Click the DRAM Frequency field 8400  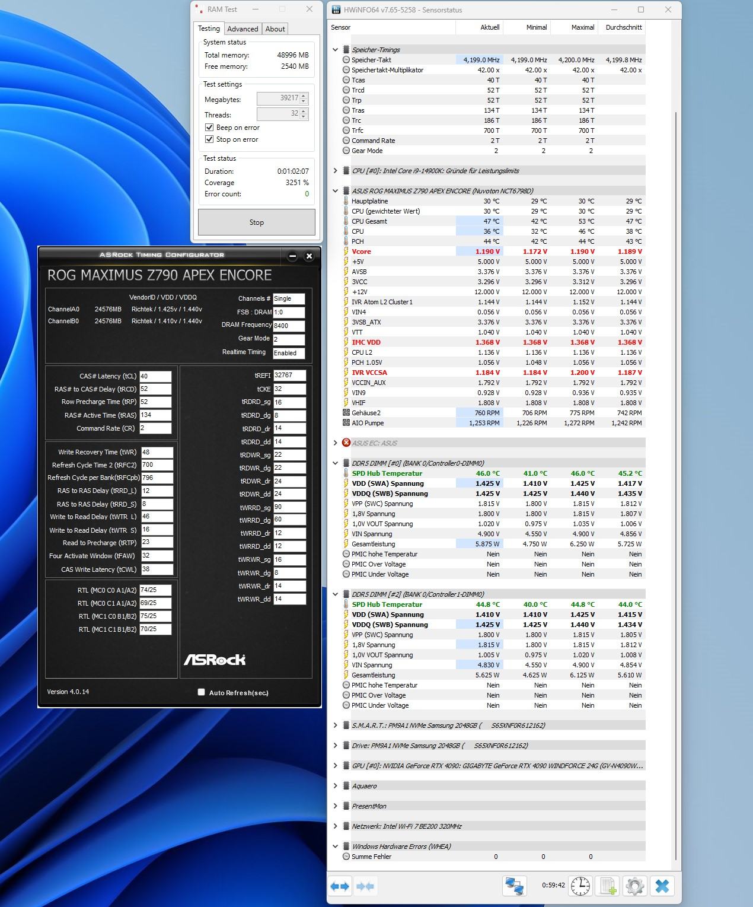pyautogui.click(x=289, y=326)
